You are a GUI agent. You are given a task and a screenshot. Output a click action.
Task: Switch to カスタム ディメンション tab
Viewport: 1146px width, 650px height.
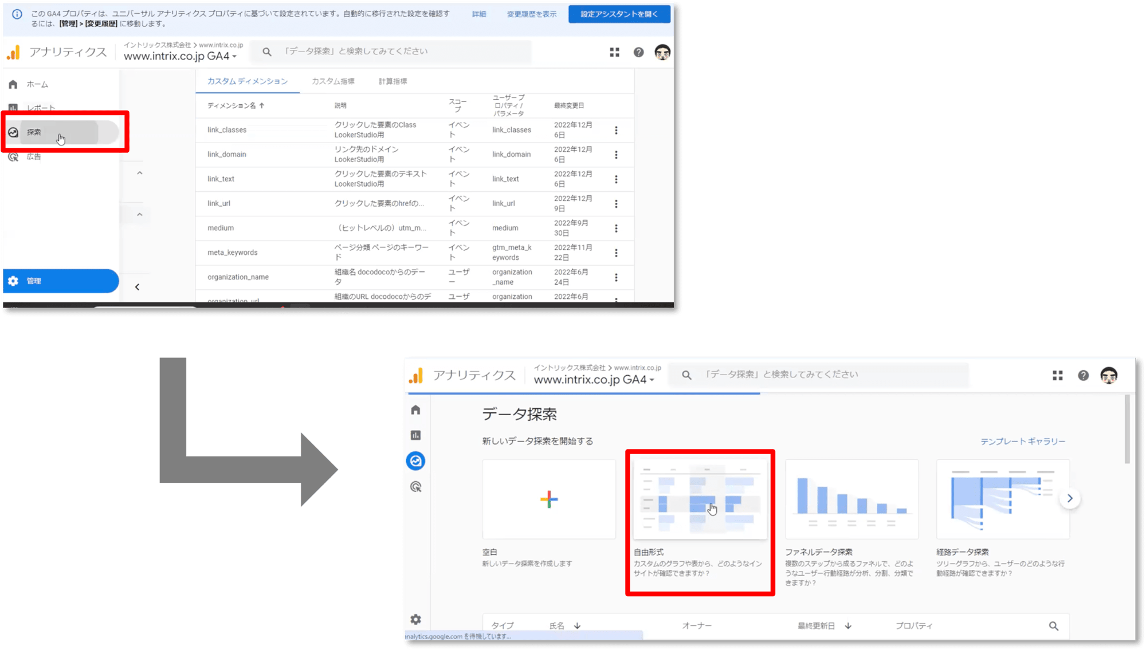pyautogui.click(x=248, y=81)
